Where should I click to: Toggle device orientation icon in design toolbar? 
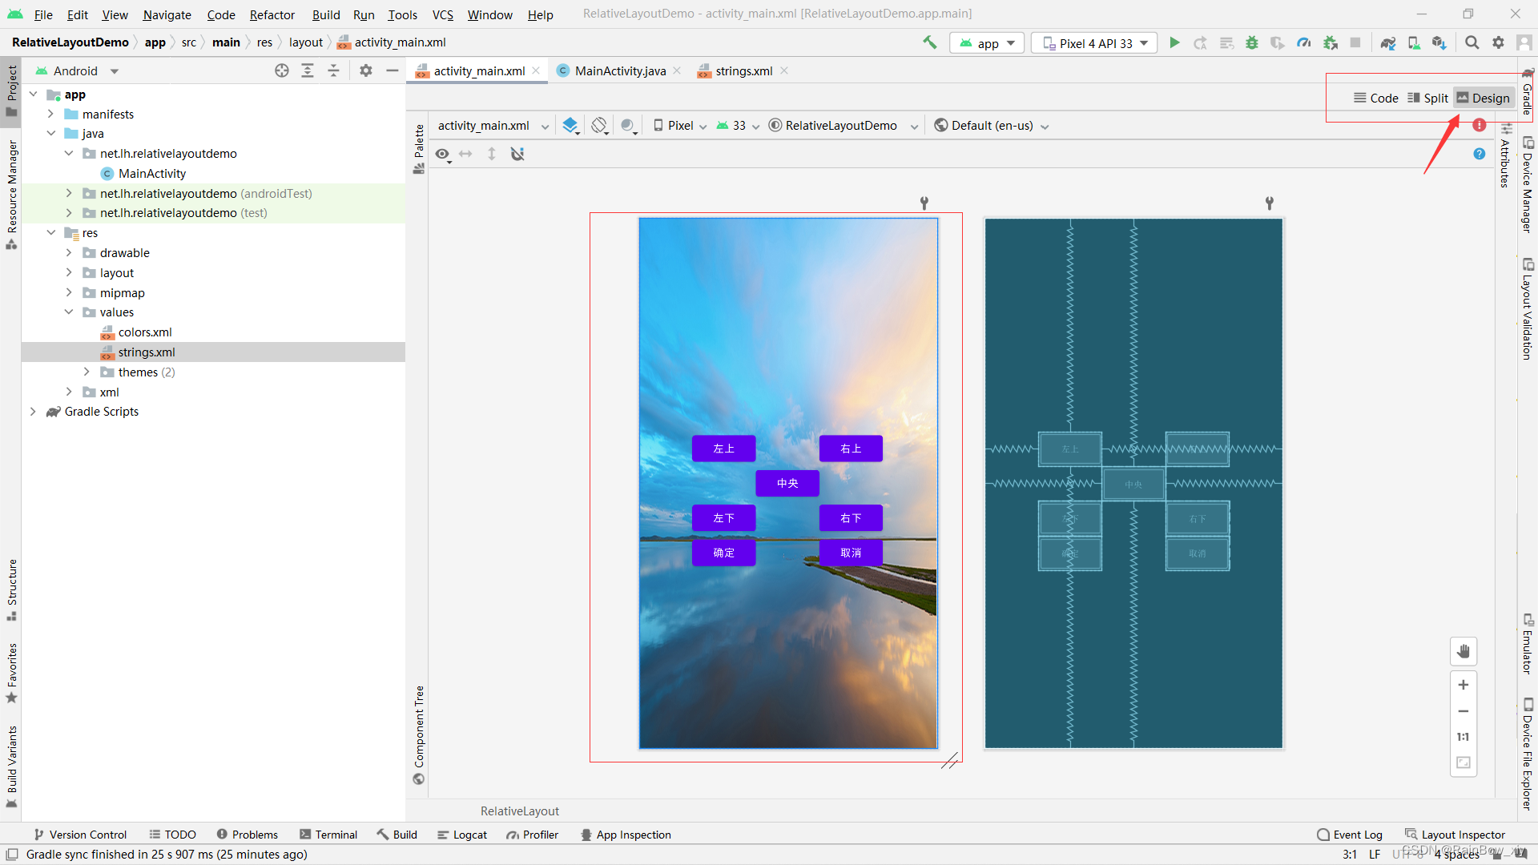(x=599, y=126)
